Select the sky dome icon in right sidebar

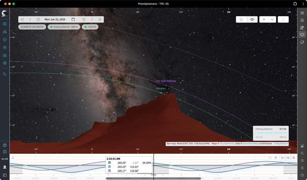point(302,35)
